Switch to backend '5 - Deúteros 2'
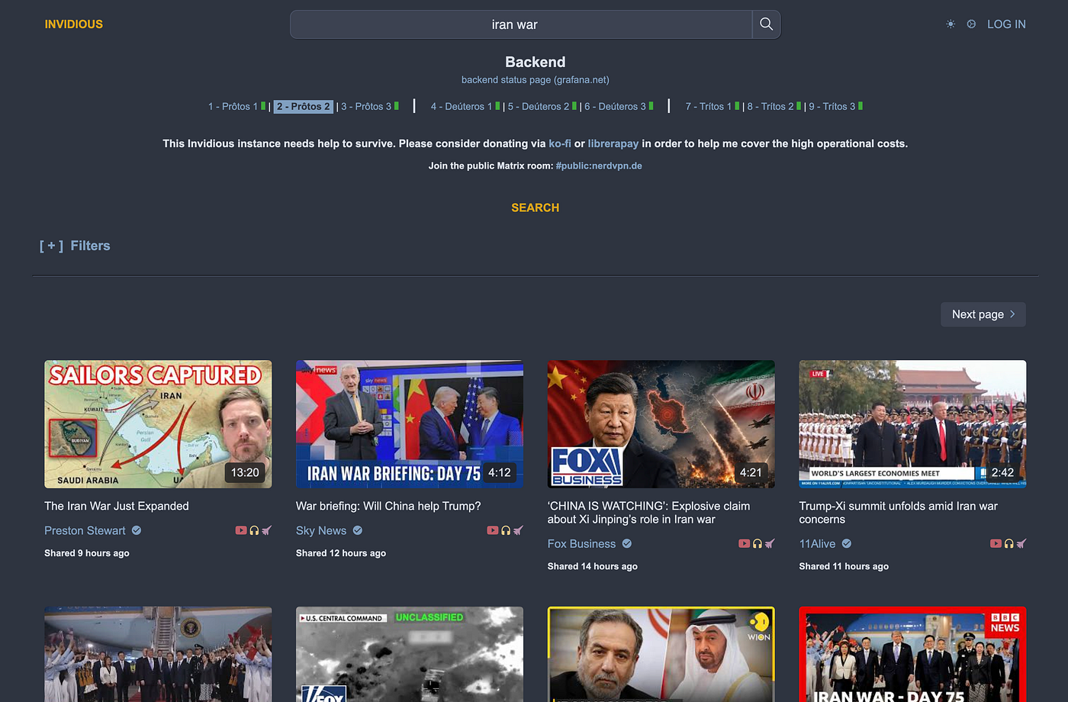1068x702 pixels. [539, 106]
